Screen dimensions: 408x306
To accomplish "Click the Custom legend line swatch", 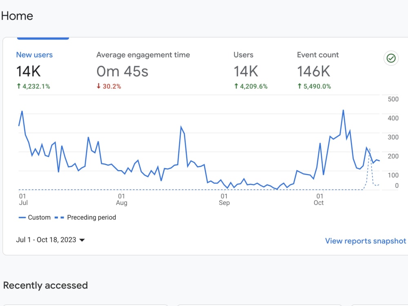I will point(22,217).
